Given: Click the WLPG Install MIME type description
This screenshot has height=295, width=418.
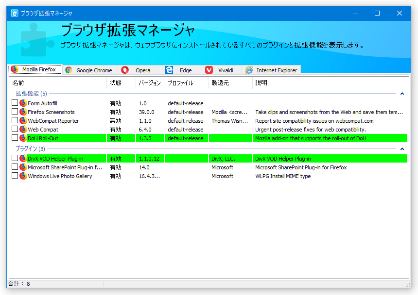Looking at the screenshot, I should (x=283, y=176).
